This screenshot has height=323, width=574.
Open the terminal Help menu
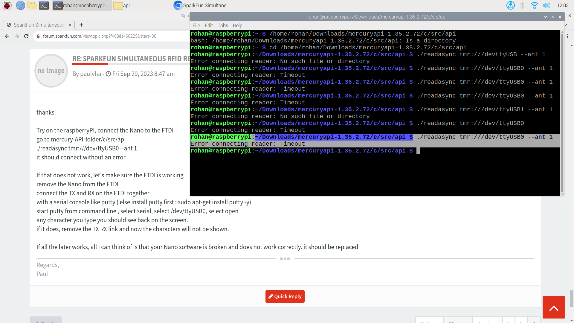[237, 25]
